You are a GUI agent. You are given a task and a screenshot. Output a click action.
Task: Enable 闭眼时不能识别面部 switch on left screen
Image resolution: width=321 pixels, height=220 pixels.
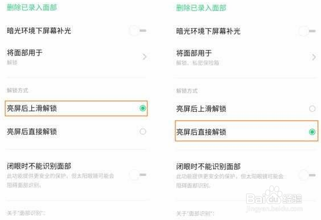138,175
